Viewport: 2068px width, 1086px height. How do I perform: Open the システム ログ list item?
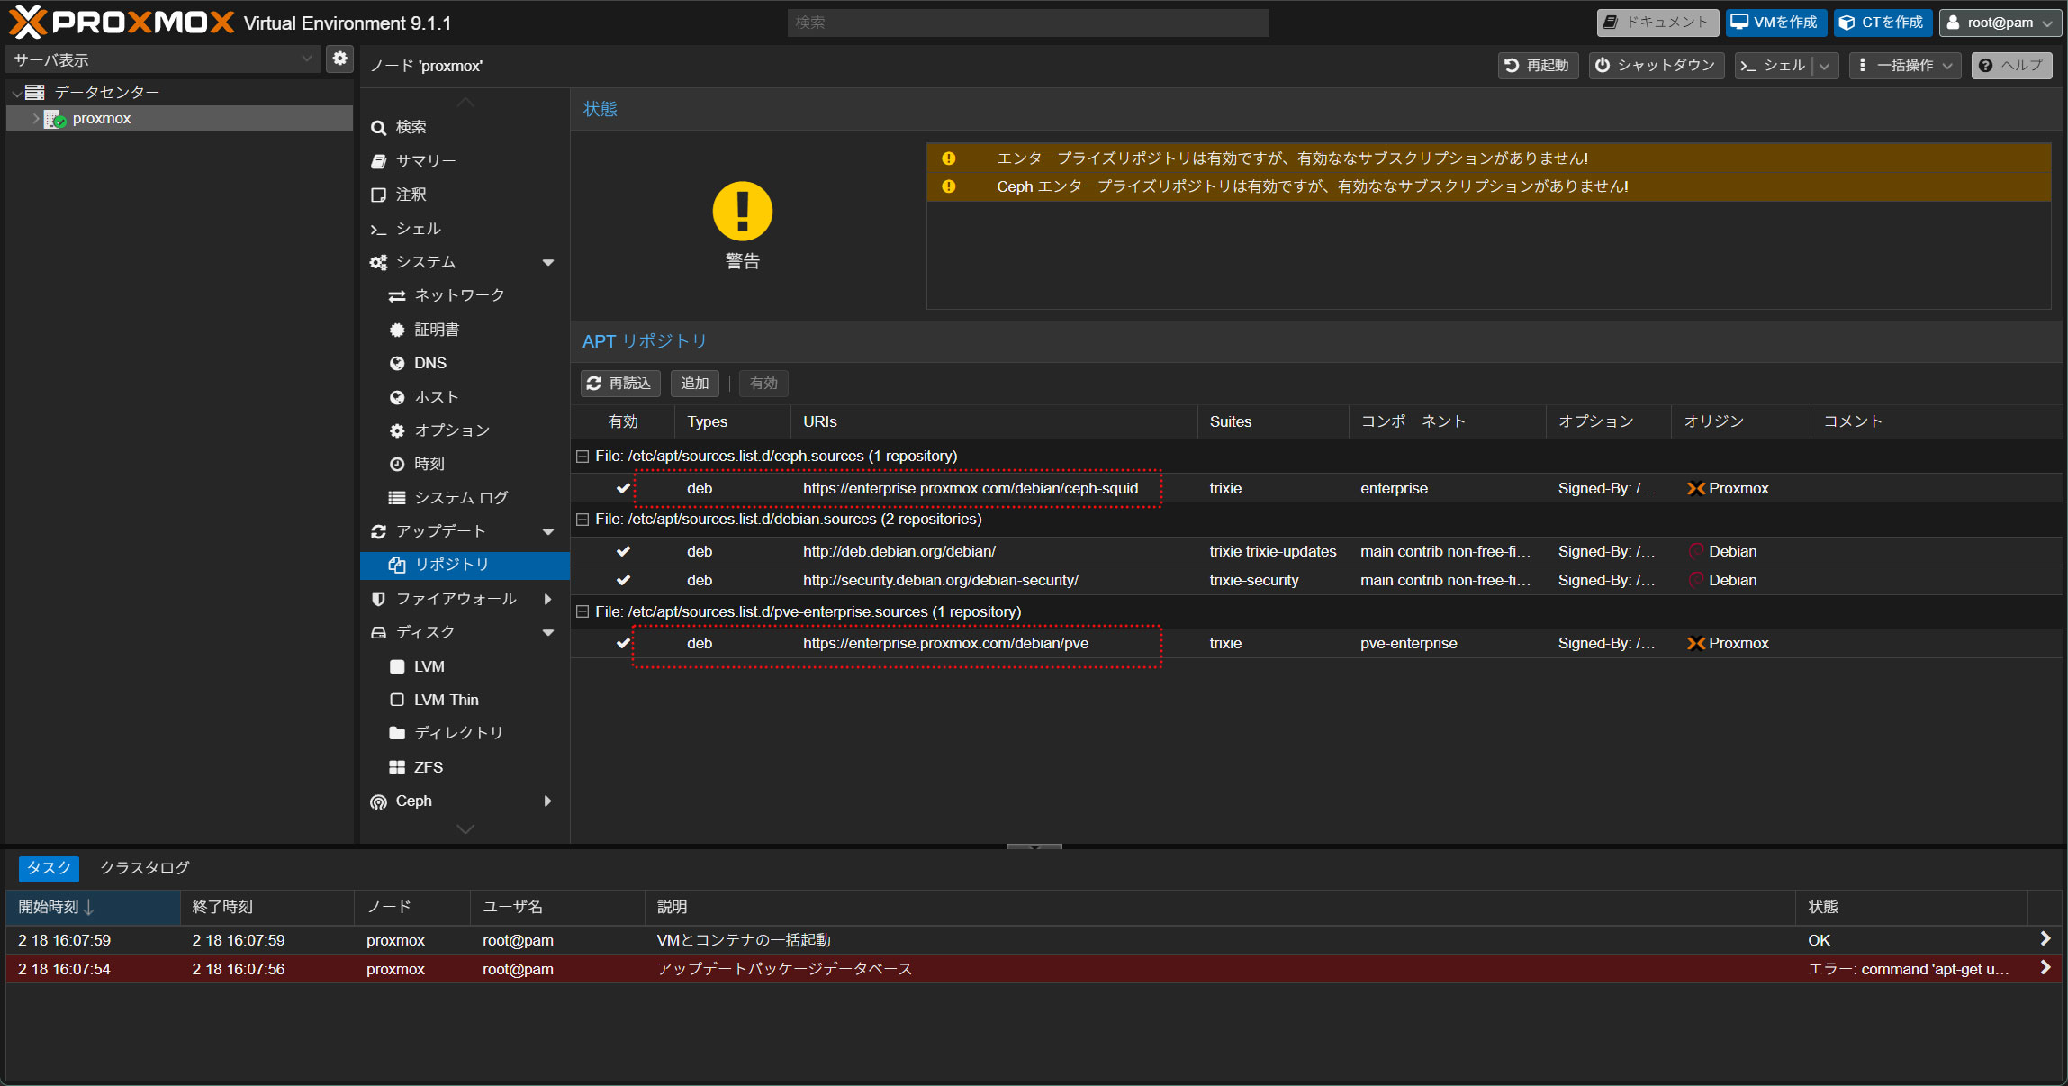460,497
